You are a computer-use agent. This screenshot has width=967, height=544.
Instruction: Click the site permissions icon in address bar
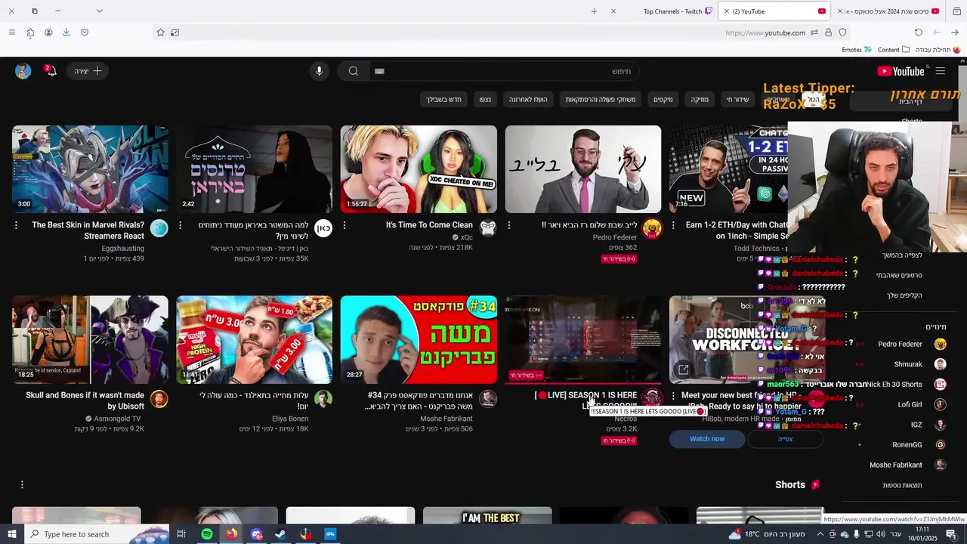tap(814, 32)
